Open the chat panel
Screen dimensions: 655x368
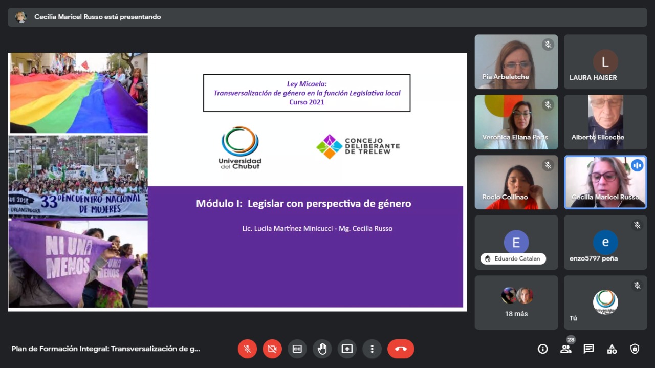coord(589,349)
